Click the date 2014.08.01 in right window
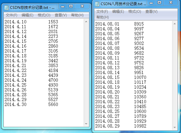Screen dimensions: 181x133 point(107,24)
